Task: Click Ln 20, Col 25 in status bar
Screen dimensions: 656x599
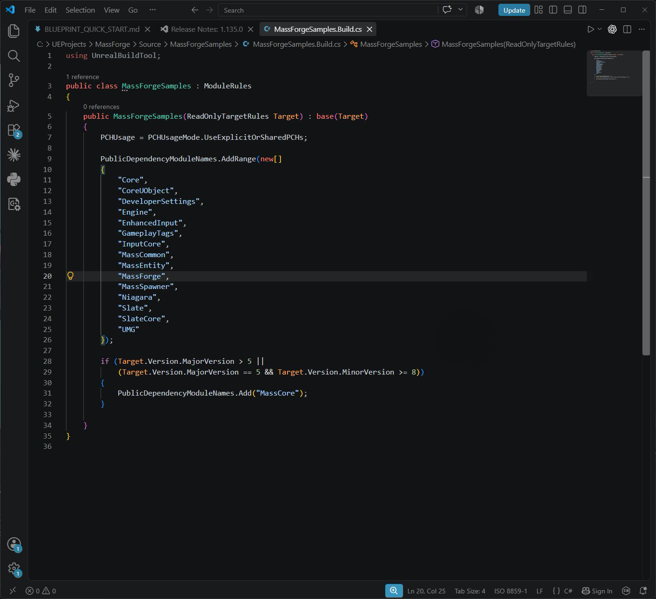Action: pos(426,591)
